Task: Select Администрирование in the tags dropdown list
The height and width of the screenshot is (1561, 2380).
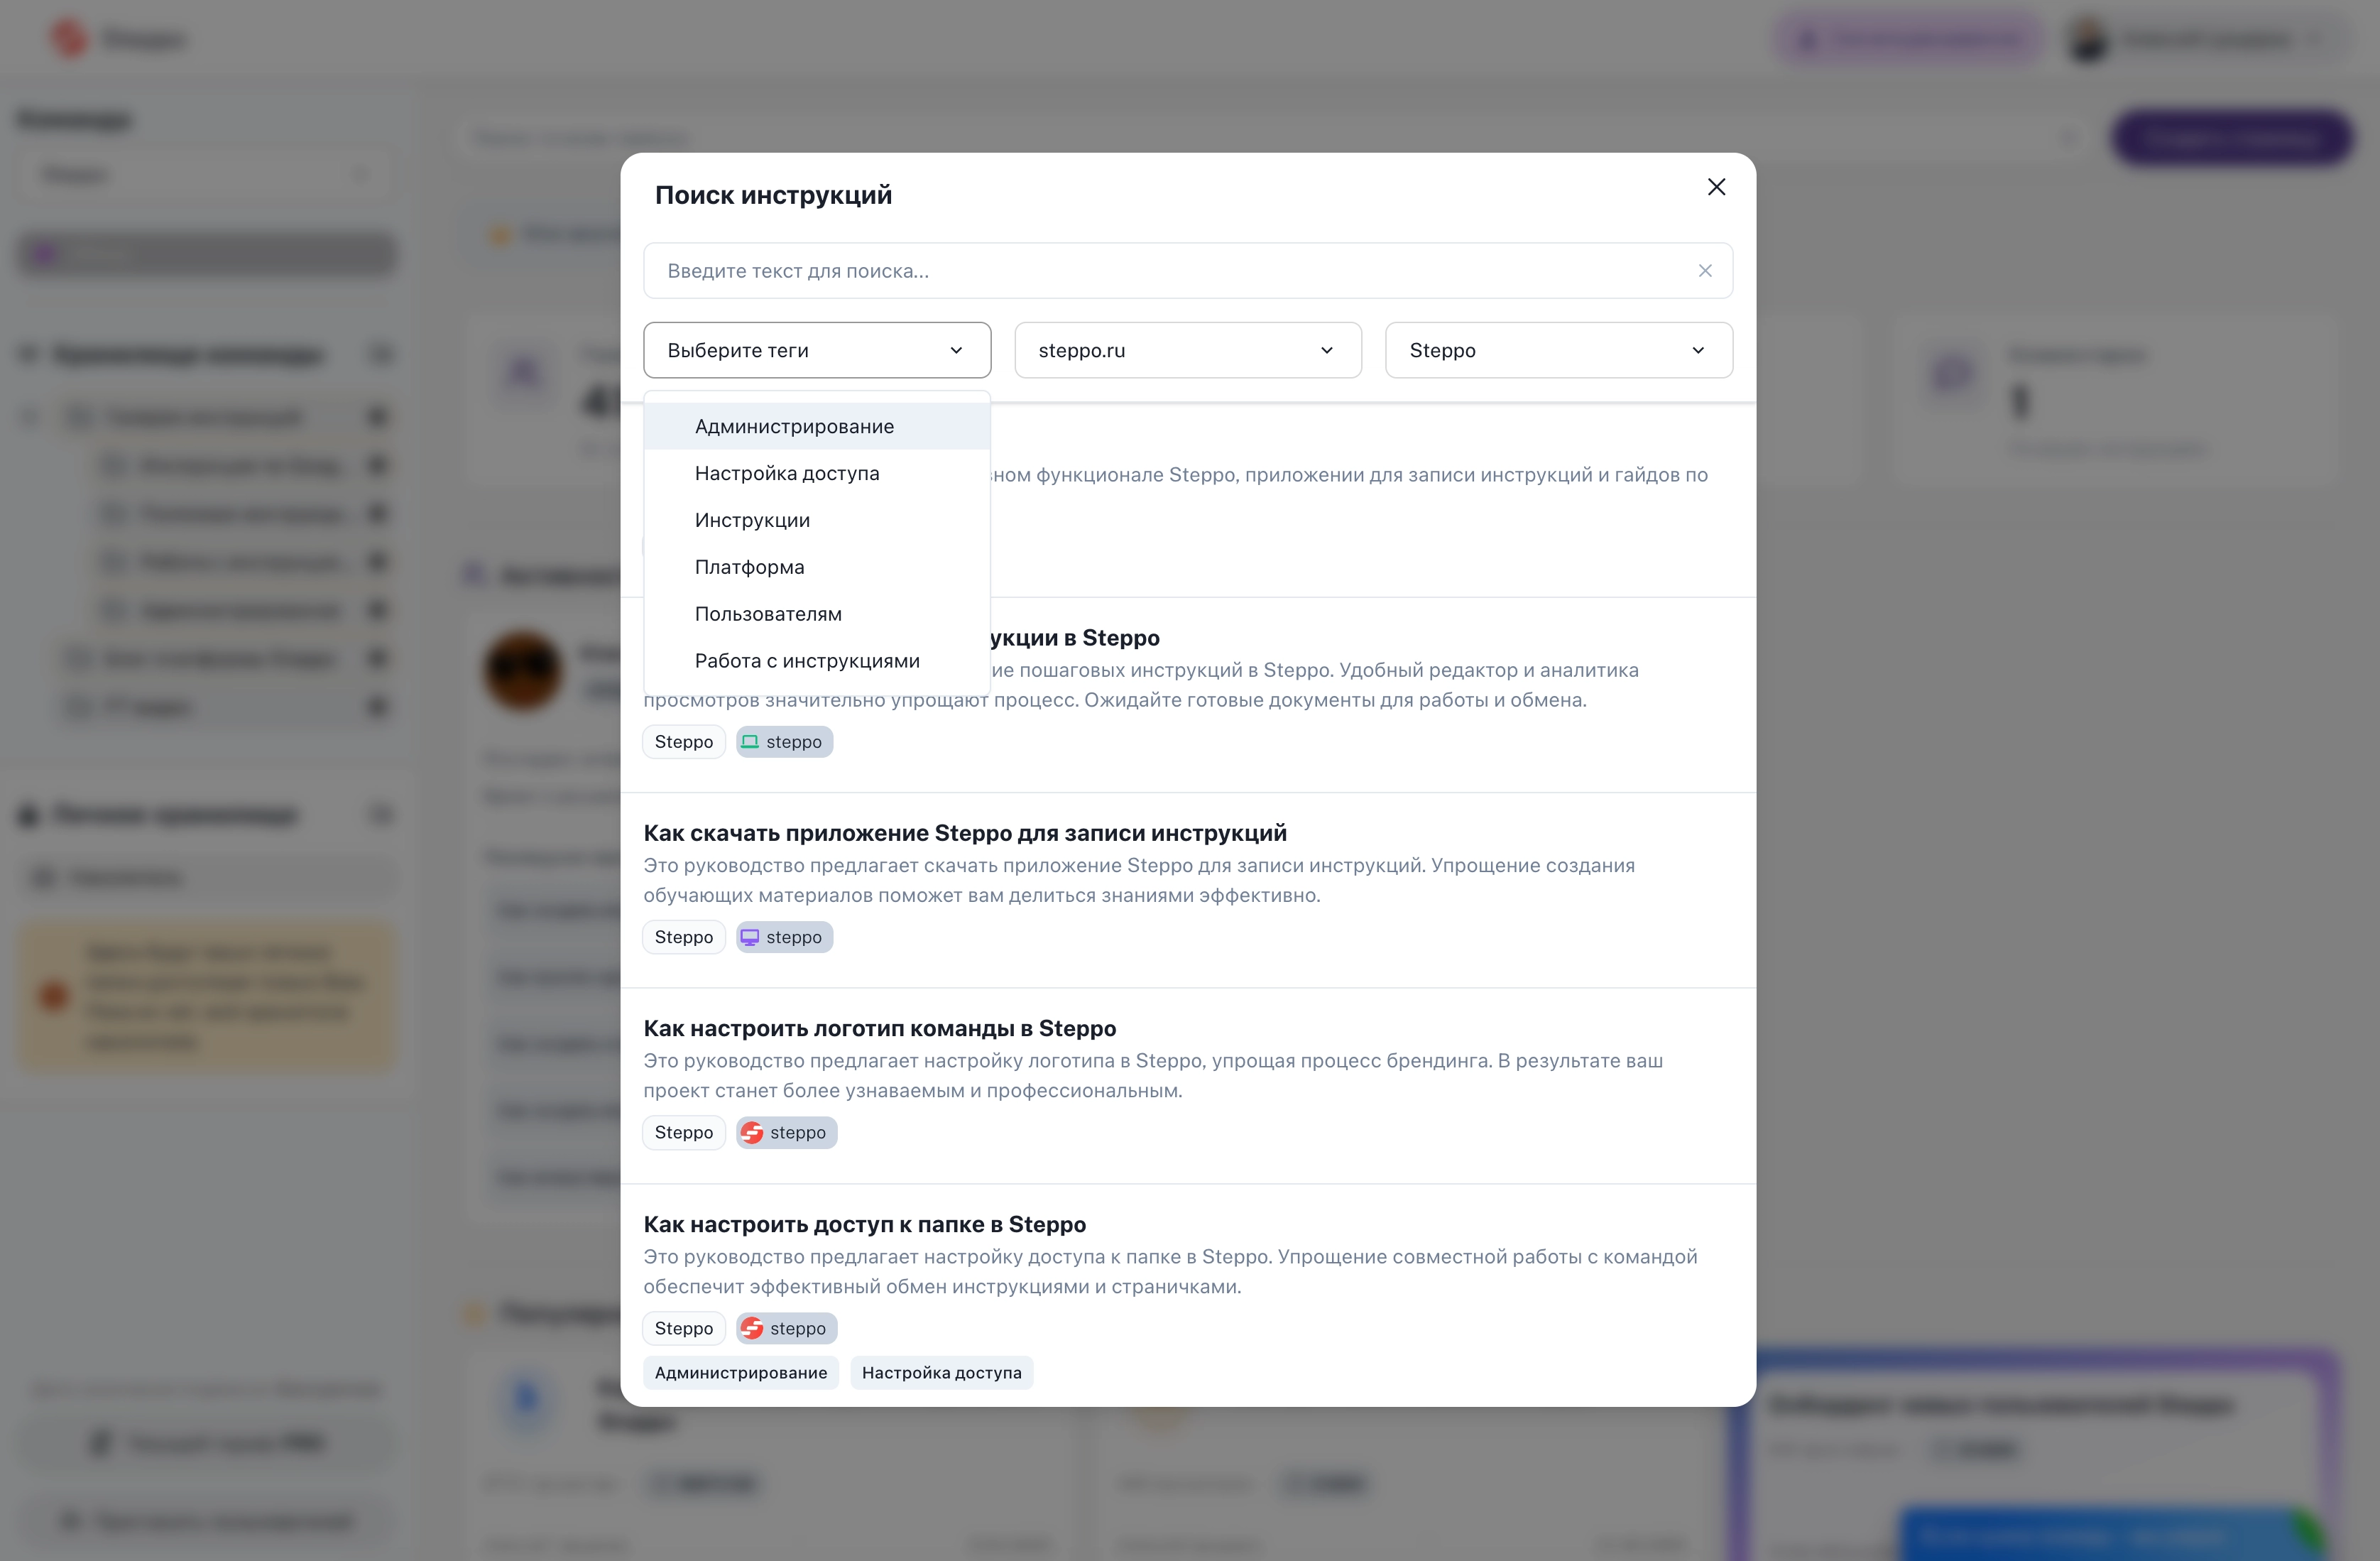Action: pyautogui.click(x=794, y=426)
